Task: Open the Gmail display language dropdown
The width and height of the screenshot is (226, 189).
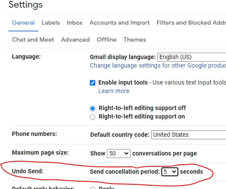Action: (x=192, y=57)
